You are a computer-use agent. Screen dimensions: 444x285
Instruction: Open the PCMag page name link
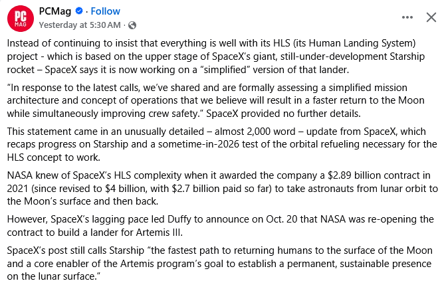tap(55, 11)
